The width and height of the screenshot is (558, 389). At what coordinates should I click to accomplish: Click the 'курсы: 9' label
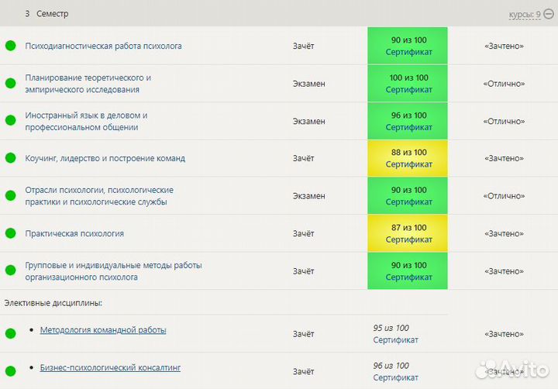(x=525, y=14)
